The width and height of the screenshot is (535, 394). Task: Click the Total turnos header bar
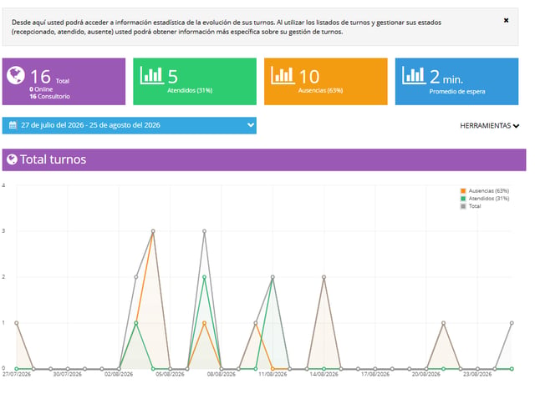pos(264,159)
